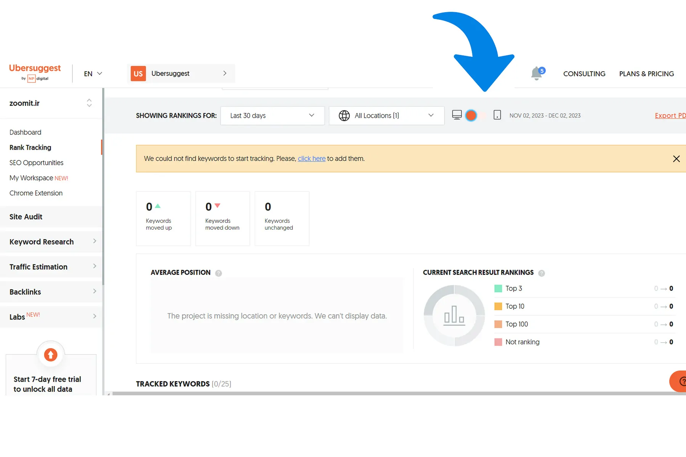The image size is (686, 457).
Task: Click the orange upgrade arrow icon
Action: point(51,355)
